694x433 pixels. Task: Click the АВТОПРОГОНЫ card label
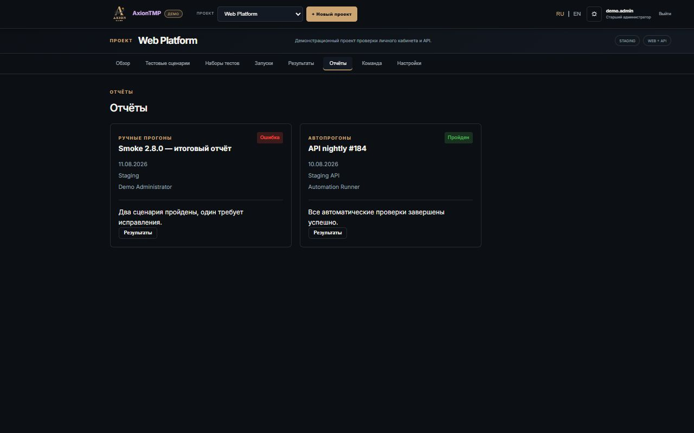[x=330, y=138]
